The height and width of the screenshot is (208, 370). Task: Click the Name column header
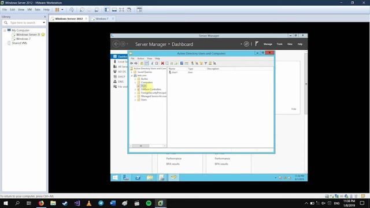pos(177,69)
